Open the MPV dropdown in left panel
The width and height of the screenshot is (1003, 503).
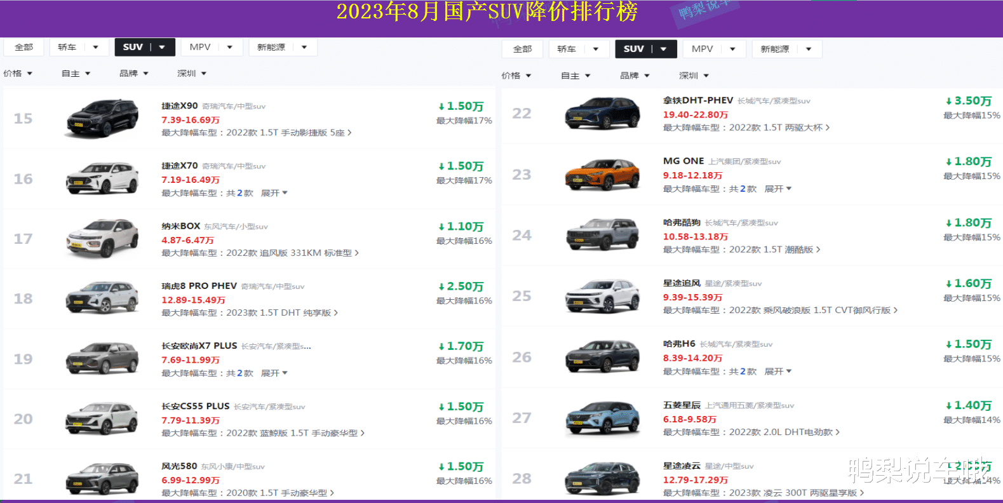212,48
